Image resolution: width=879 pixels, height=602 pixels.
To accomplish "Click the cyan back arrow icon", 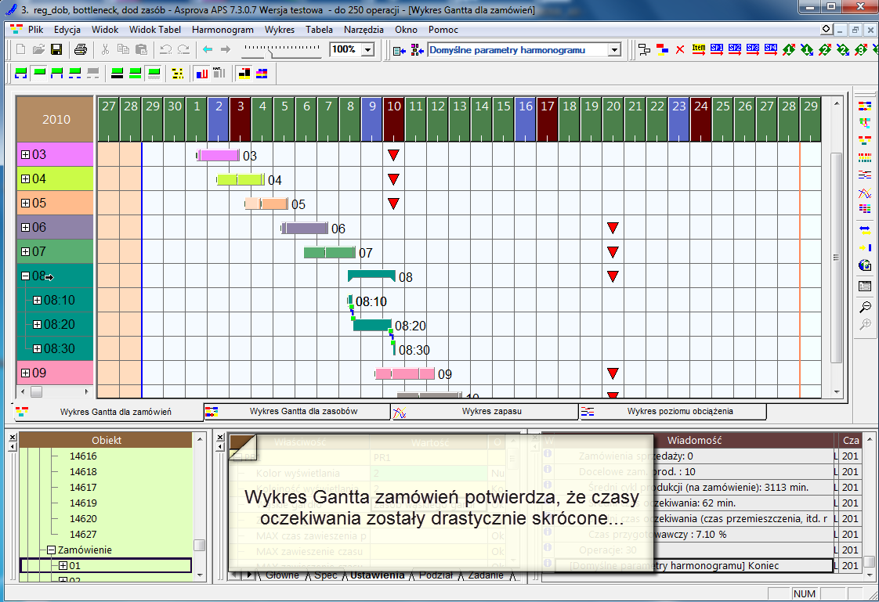I will 208,50.
